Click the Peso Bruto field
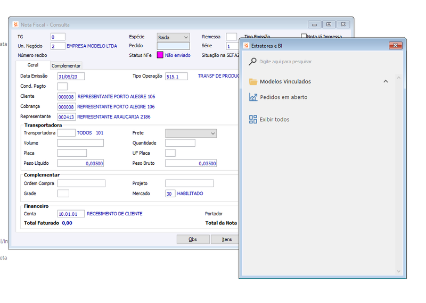Viewport: 426px width, 303px height. click(191, 163)
